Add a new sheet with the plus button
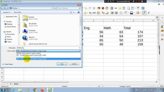The width and height of the screenshot is (164, 92). tap(11, 84)
